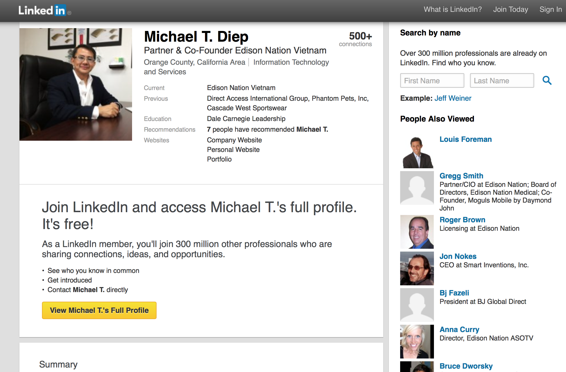Open Bruce Dworsky's profile link

(466, 366)
